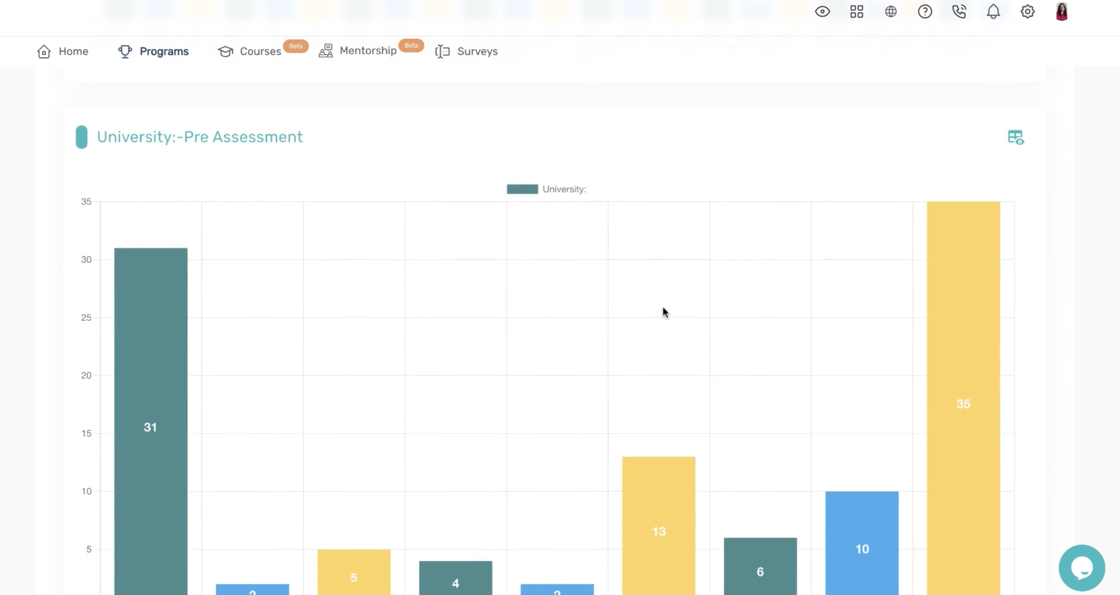The height and width of the screenshot is (595, 1120).
Task: Click the phone call support icon
Action: click(x=959, y=12)
